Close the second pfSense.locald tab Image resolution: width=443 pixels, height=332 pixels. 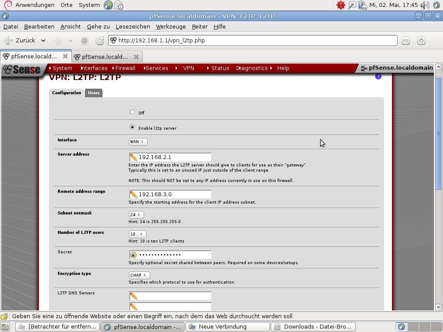point(136,57)
